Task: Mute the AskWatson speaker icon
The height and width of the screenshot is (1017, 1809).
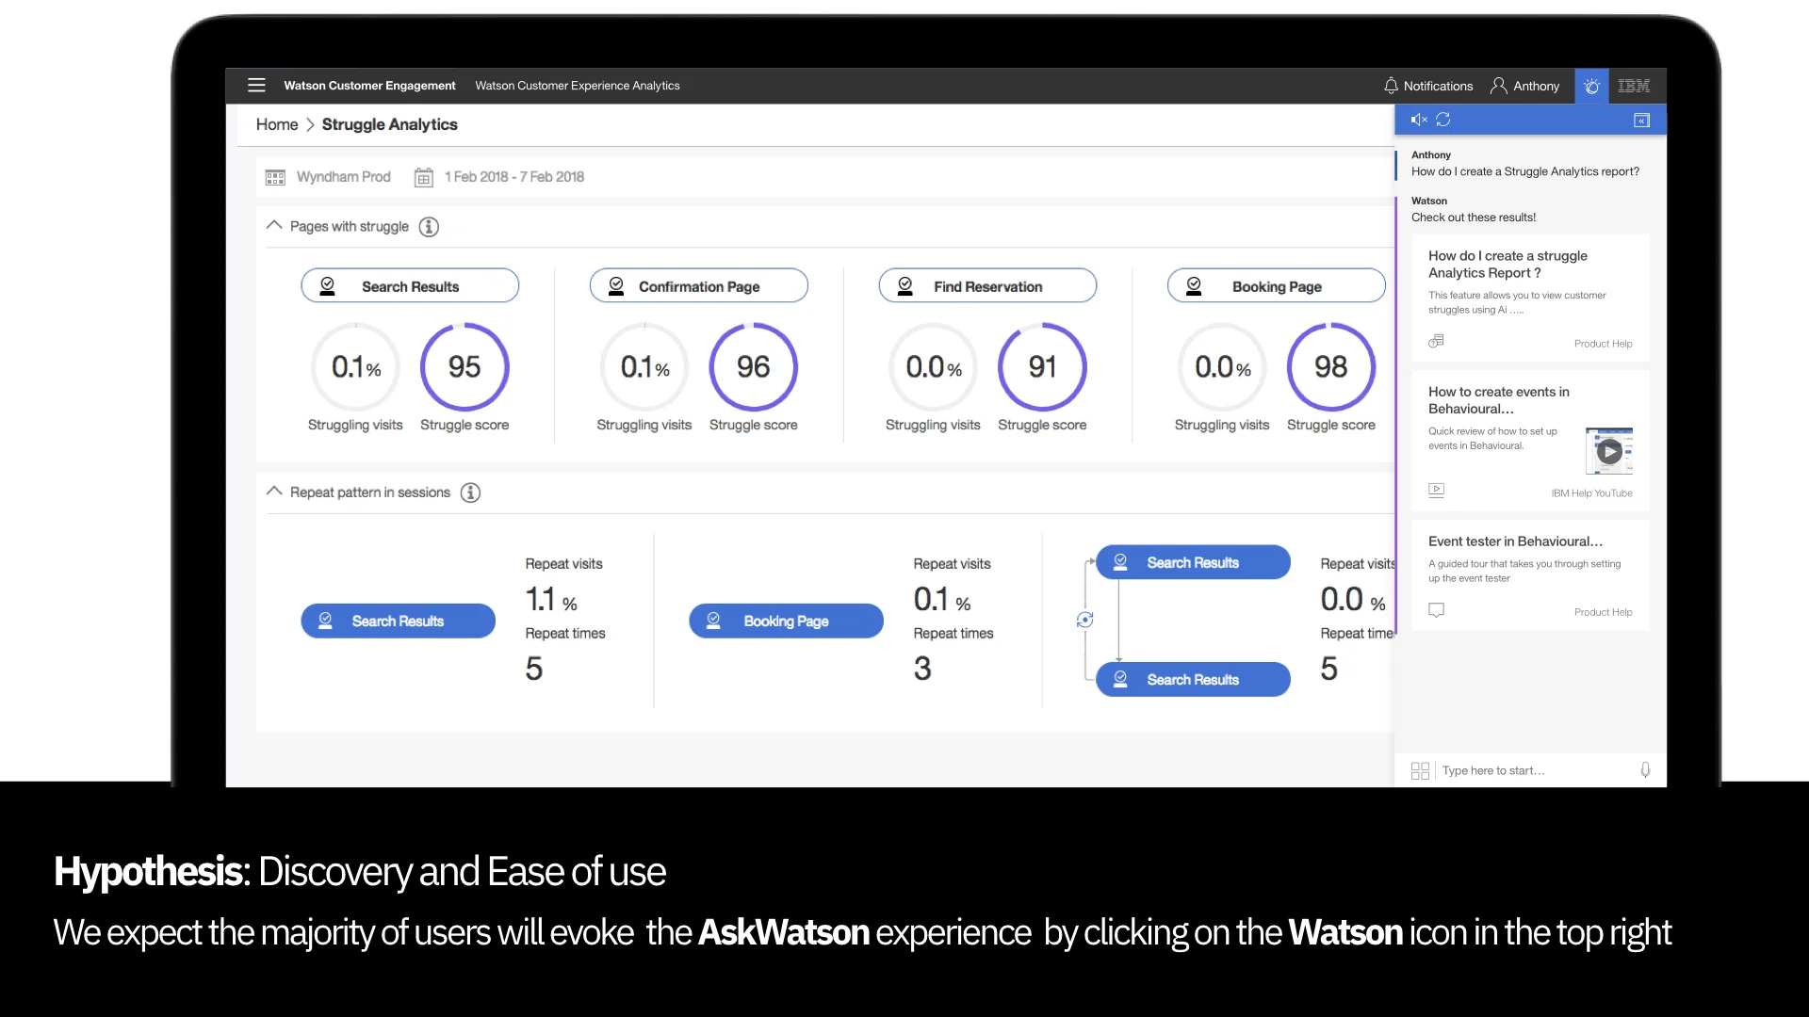Action: (x=1418, y=120)
